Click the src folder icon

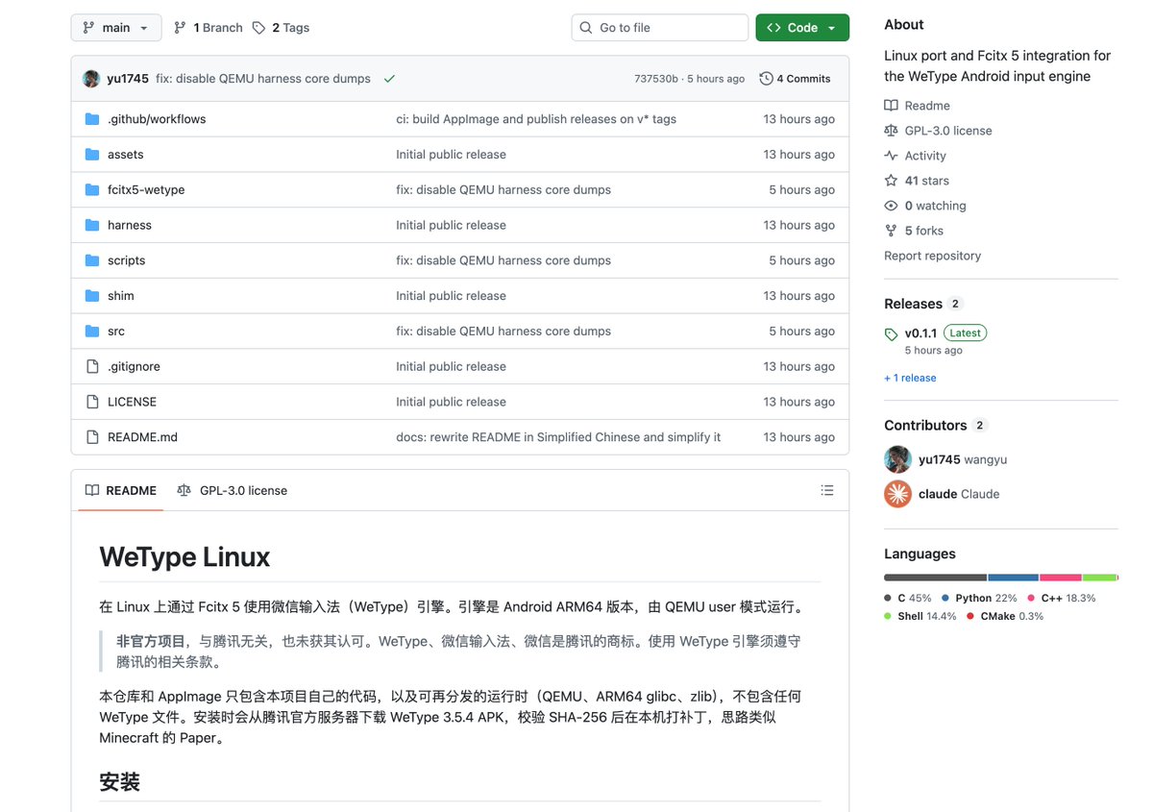click(92, 332)
